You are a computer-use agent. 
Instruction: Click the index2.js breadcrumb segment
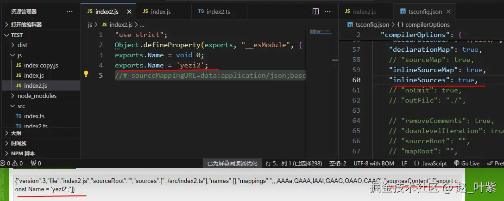pos(117,24)
